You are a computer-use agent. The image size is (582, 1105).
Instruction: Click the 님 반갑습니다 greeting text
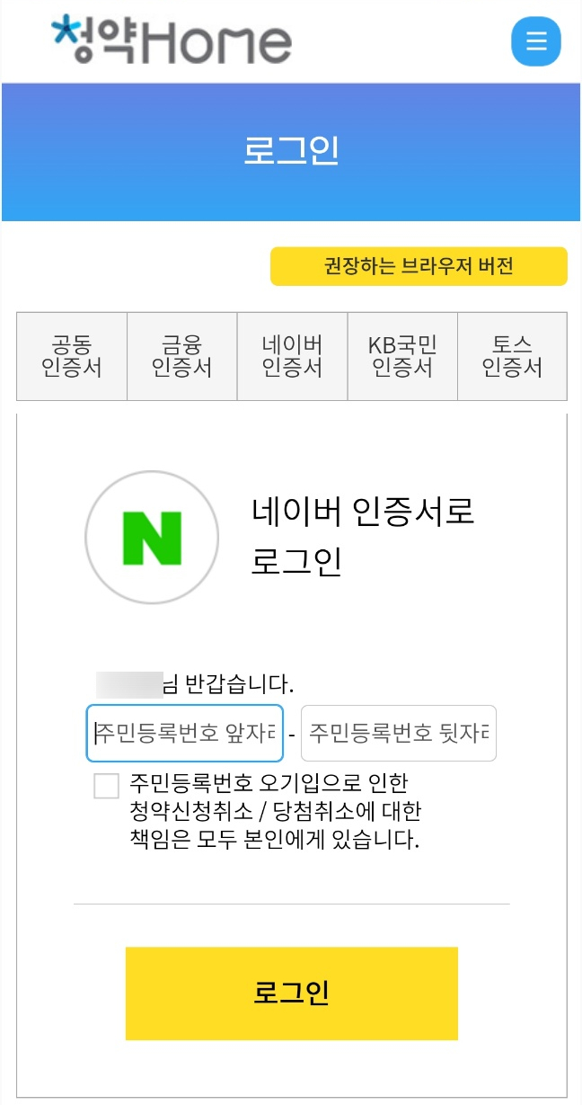[228, 685]
